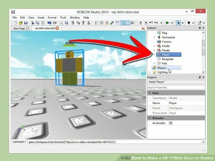Expand the Humanoid tree node
The width and height of the screenshot is (215, 161).
click(x=154, y=37)
